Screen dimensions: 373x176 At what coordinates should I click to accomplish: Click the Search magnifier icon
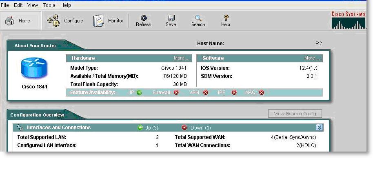click(198, 18)
